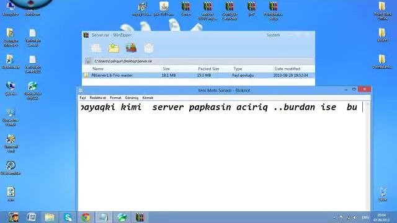Click the 2013-08-26 19:52:34 date cell

coord(291,76)
